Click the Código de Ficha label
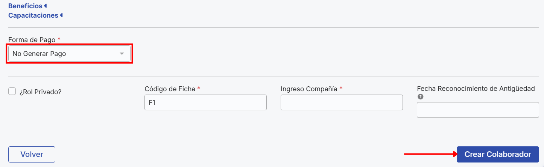The width and height of the screenshot is (544, 167). [x=170, y=89]
